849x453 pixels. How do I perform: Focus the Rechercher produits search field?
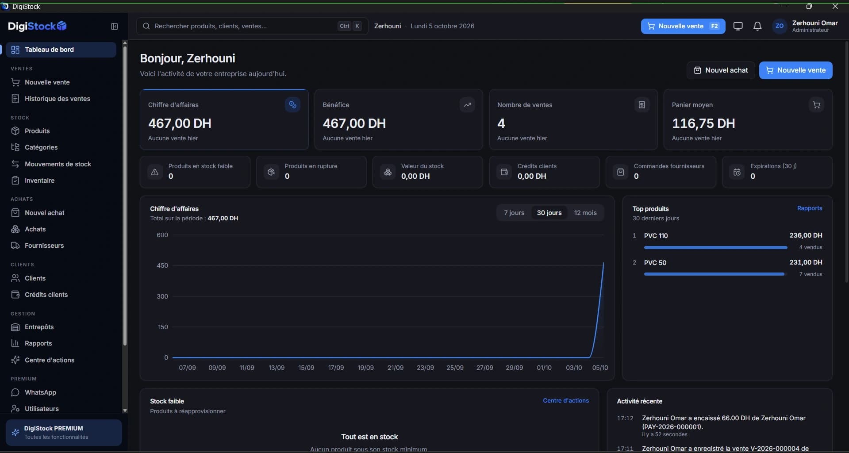[x=252, y=26]
